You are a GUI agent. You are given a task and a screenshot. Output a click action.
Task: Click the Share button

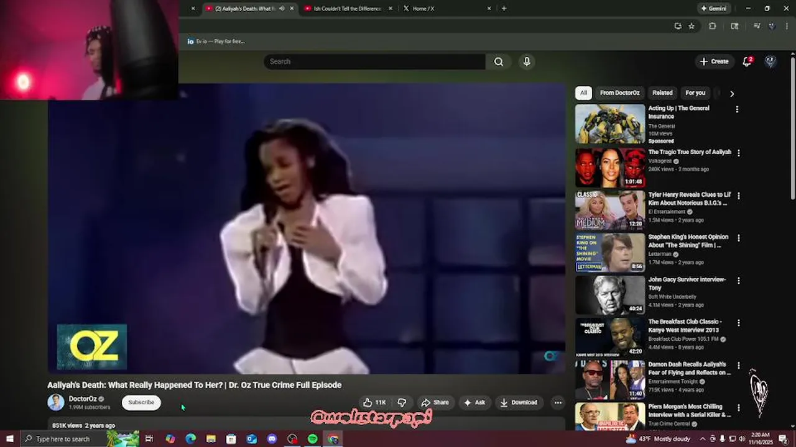click(435, 402)
